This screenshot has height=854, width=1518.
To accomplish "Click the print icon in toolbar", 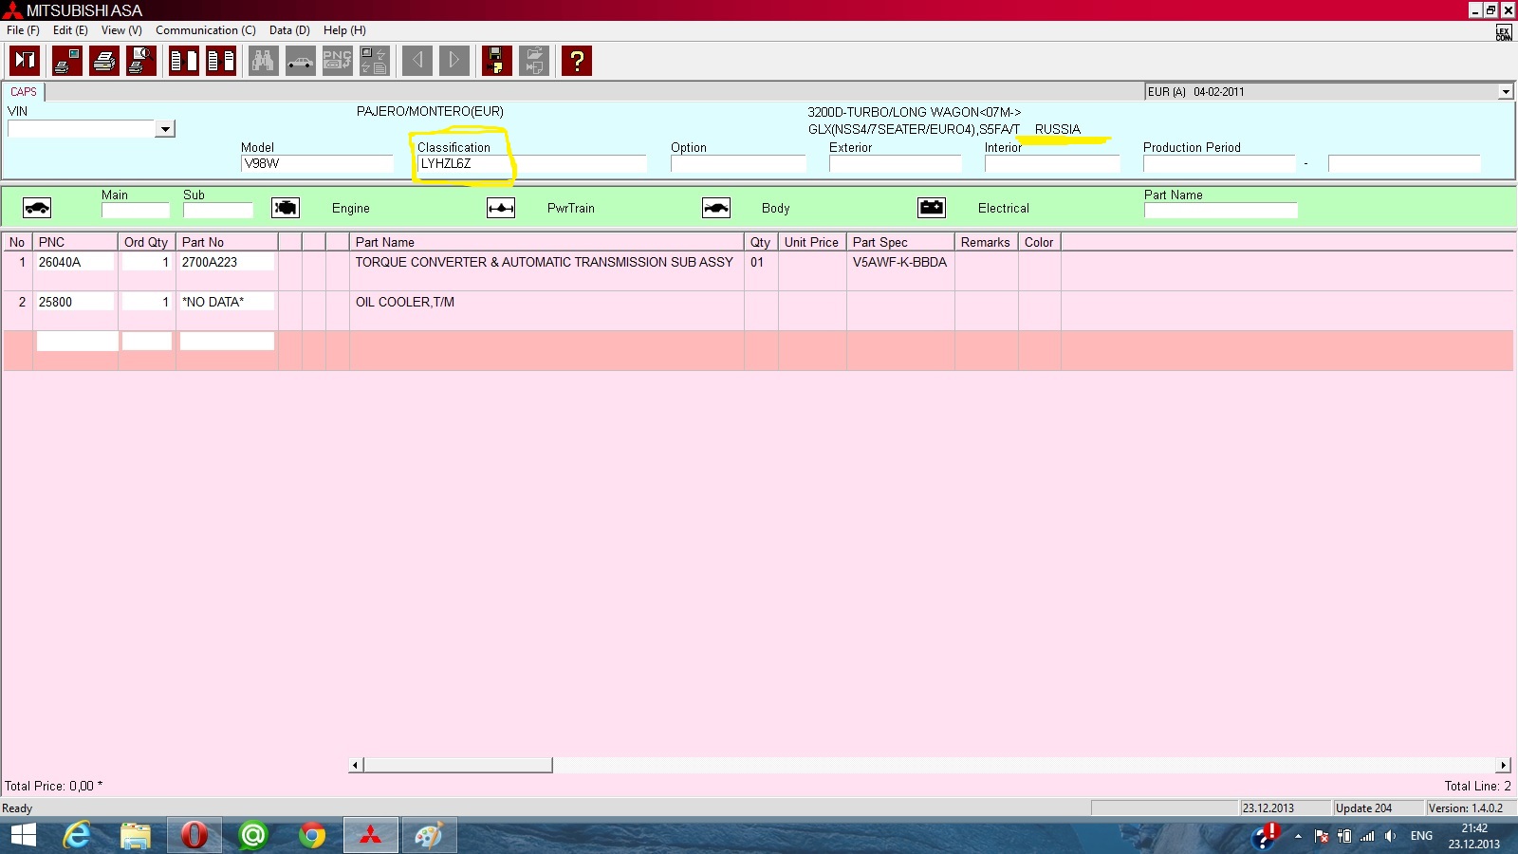I will (104, 62).
